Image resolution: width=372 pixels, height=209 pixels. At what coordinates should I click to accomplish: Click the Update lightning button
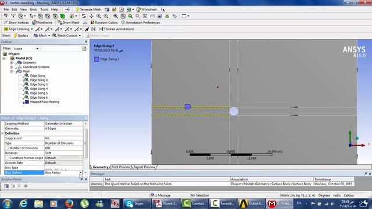point(21,35)
